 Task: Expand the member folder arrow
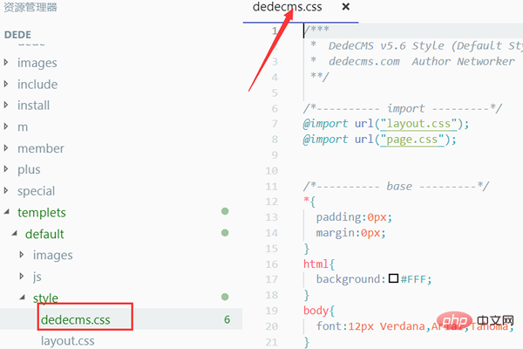coord(6,148)
